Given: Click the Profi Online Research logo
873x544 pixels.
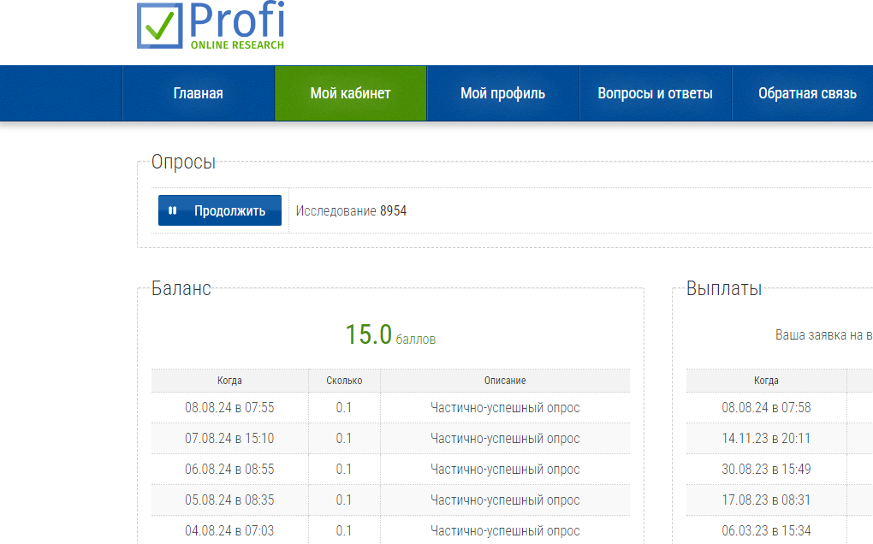Looking at the screenshot, I should pos(211,26).
